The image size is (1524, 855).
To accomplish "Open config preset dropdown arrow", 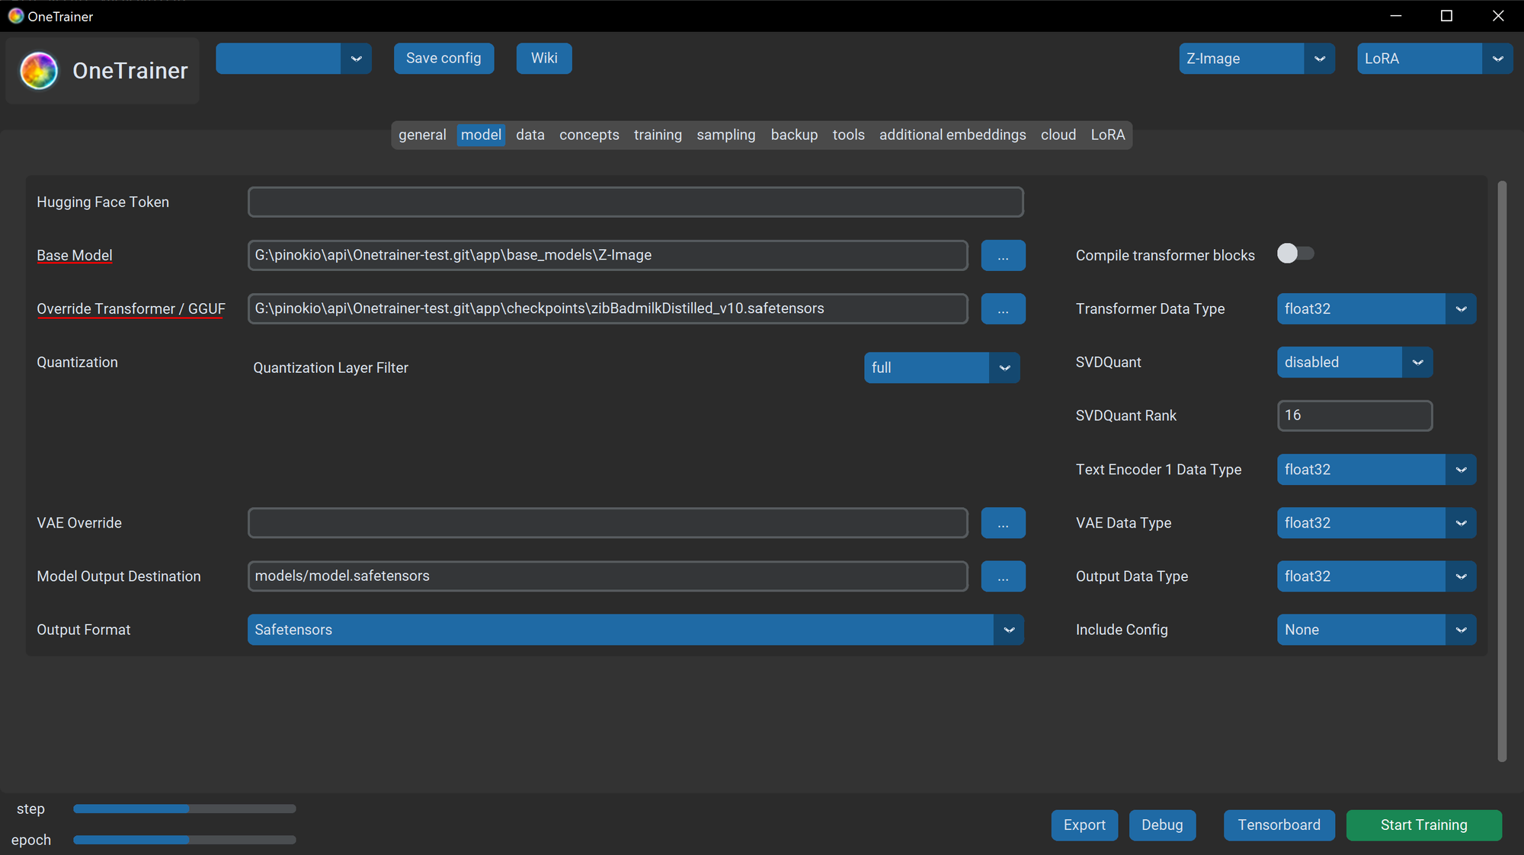I will [356, 59].
